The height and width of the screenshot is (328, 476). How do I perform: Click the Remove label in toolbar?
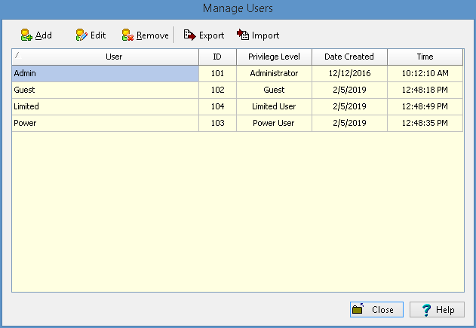[x=152, y=35]
